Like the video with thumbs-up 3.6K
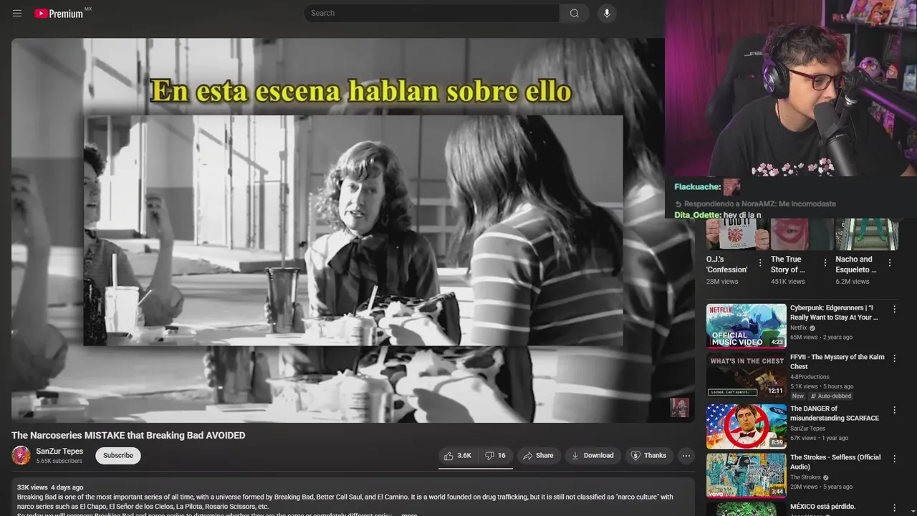 [x=458, y=456]
